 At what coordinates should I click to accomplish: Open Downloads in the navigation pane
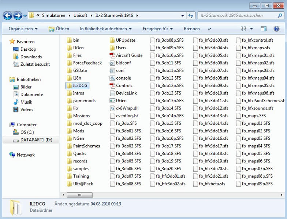(27, 57)
